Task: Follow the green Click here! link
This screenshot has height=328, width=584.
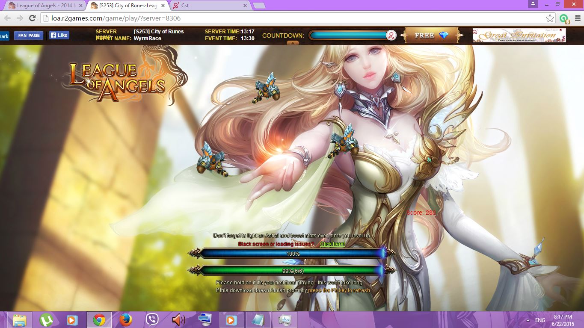Action: pyautogui.click(x=332, y=244)
